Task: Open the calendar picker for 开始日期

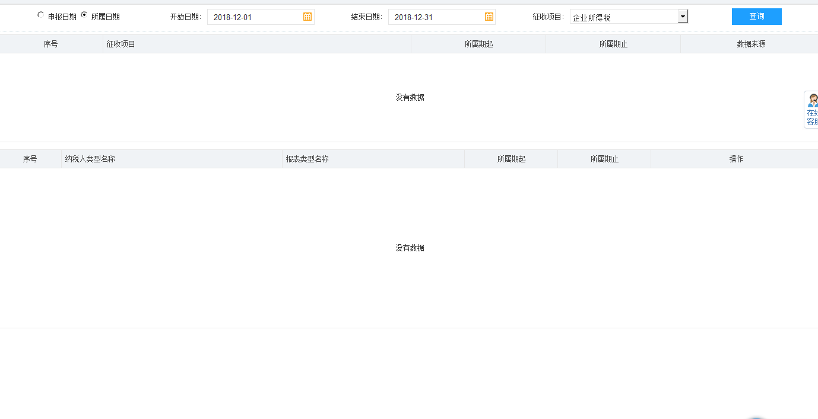Action: (x=307, y=17)
